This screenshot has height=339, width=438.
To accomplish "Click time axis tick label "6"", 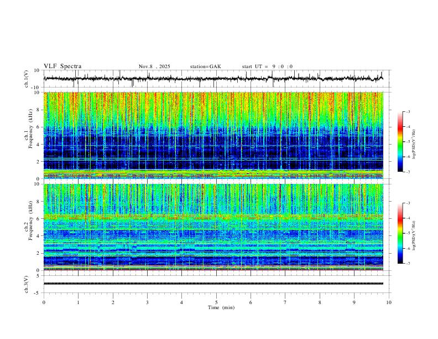I will (251, 302).
